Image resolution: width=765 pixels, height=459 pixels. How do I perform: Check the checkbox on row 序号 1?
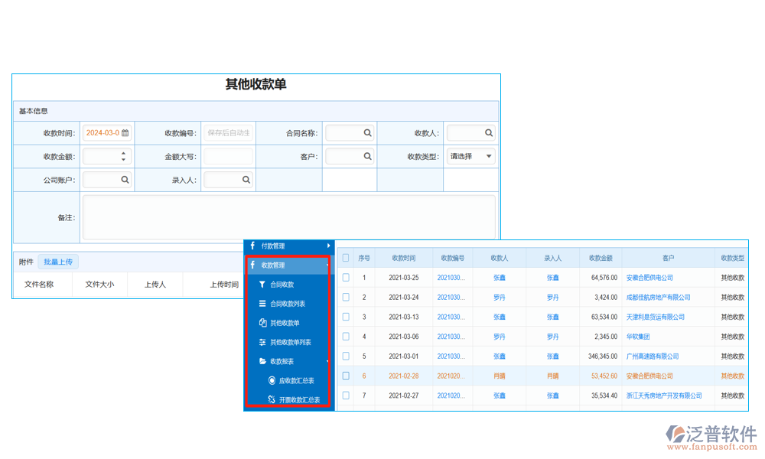pos(346,278)
